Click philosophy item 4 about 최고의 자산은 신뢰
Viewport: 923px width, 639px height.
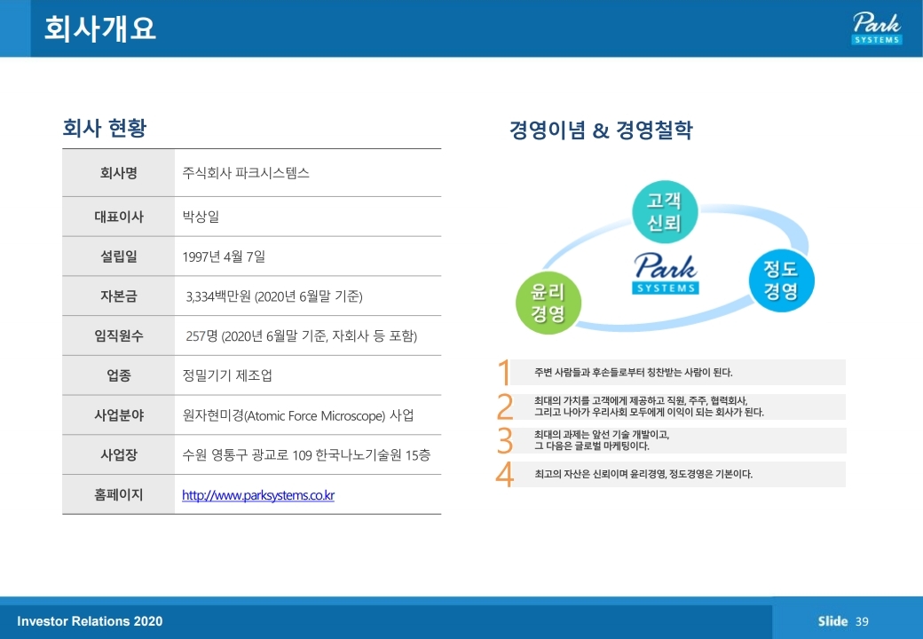(671, 474)
